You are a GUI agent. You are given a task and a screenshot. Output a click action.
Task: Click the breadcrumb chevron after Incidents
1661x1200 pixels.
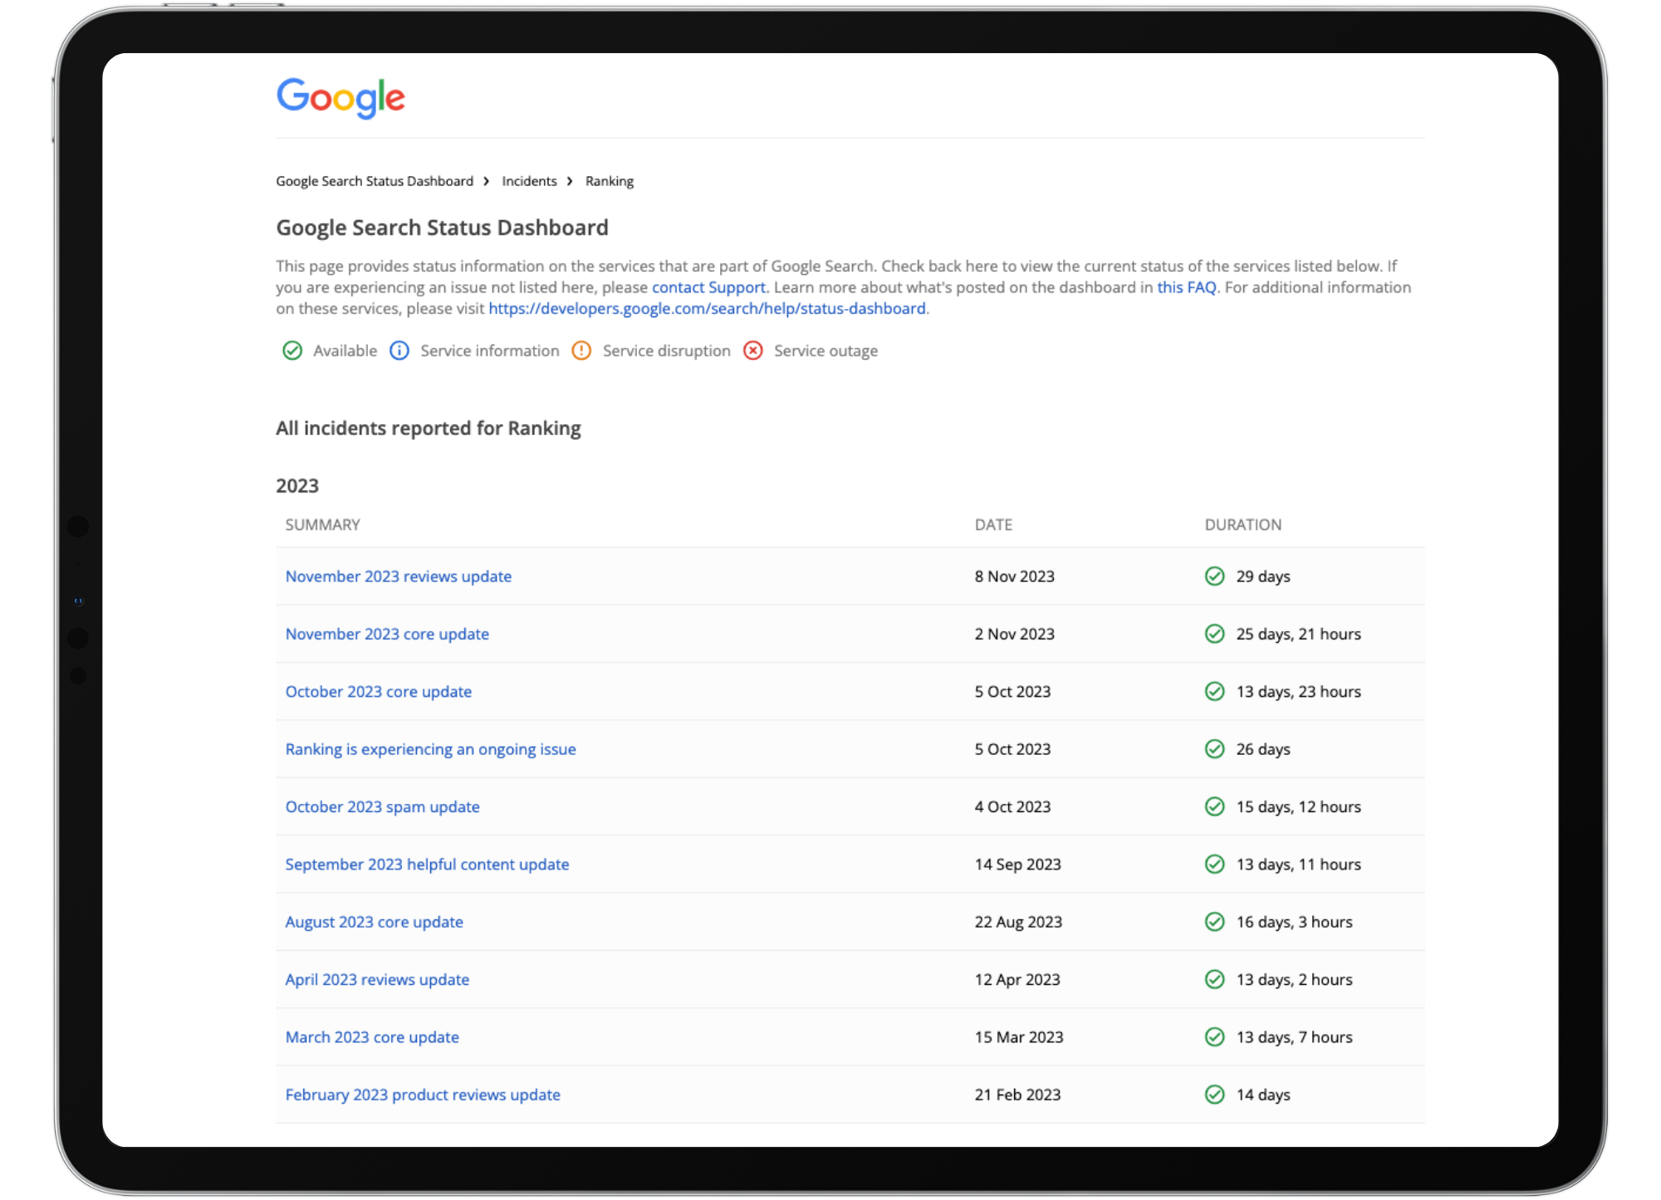point(570,181)
